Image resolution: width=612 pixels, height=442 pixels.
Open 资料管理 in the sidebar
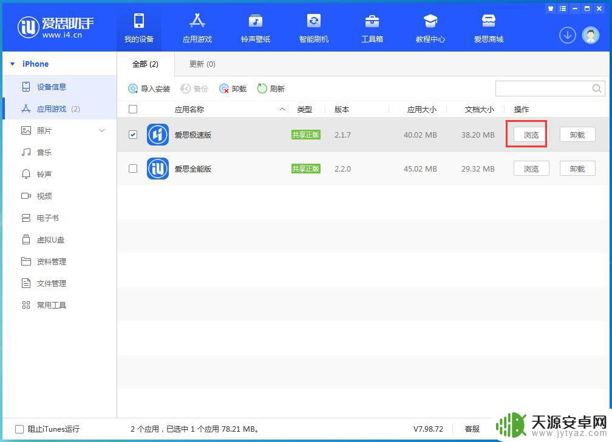coord(52,261)
